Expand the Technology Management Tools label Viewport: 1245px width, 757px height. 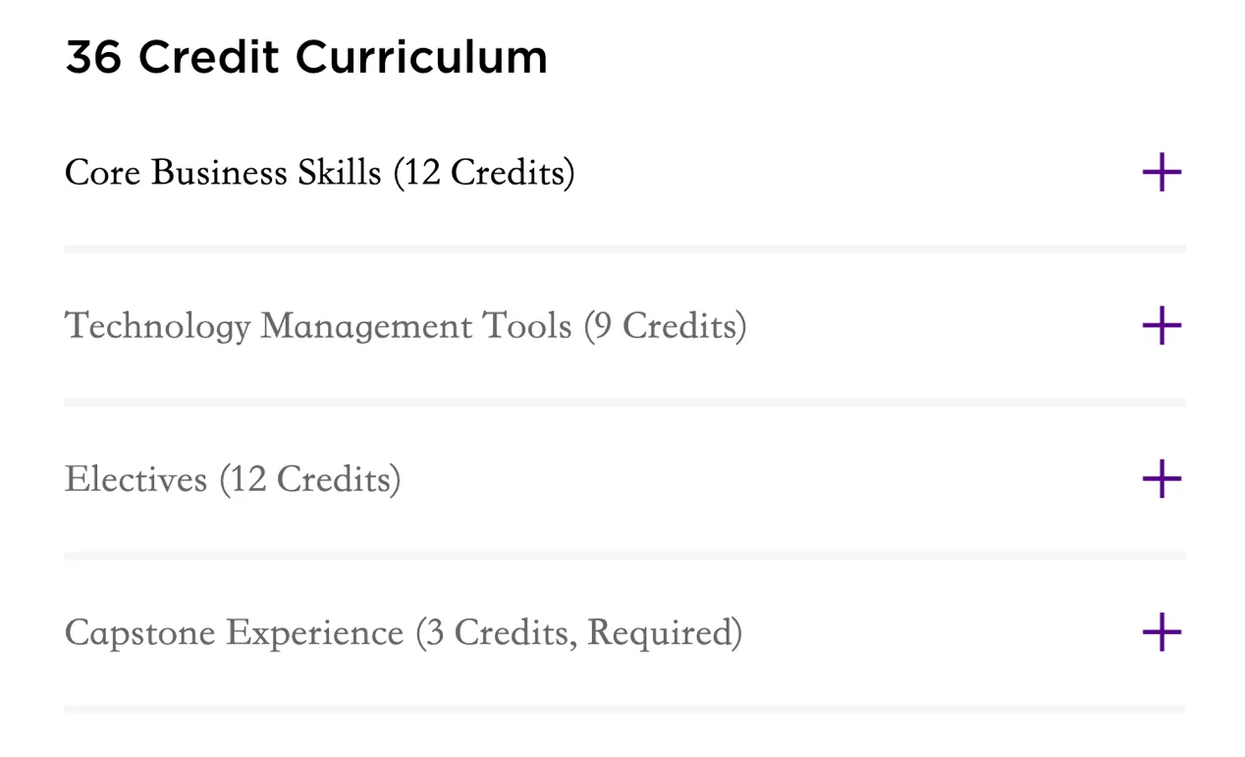tap(318, 326)
